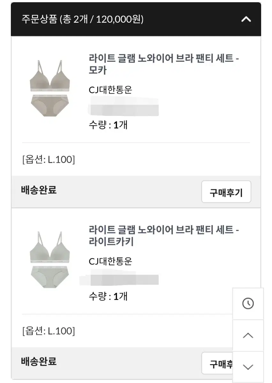Click 수량 : 1개 text of 모카 item
The image size is (272, 383).
coord(108,125)
